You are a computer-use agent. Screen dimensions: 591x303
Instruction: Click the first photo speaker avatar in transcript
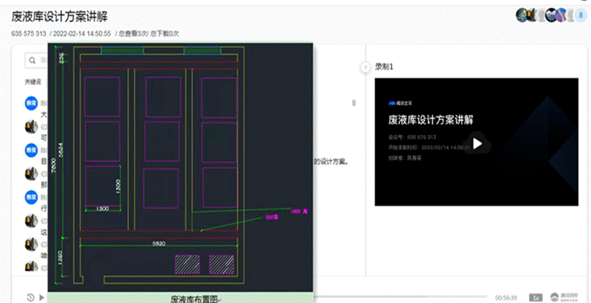point(31,126)
